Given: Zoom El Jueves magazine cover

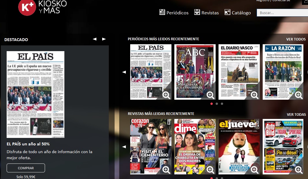Looking at the screenshot, I should point(254,170).
